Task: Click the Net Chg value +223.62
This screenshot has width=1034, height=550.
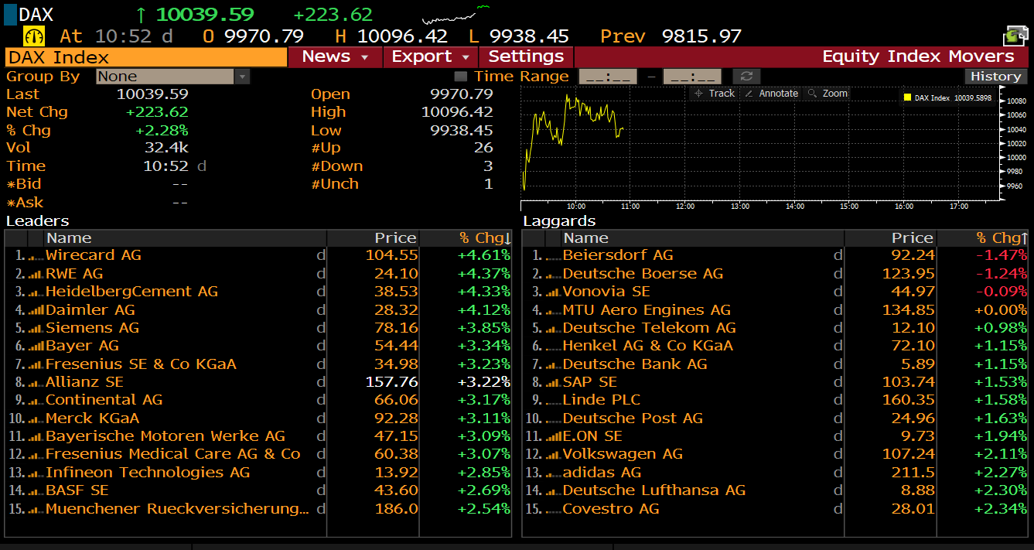Action: point(157,112)
